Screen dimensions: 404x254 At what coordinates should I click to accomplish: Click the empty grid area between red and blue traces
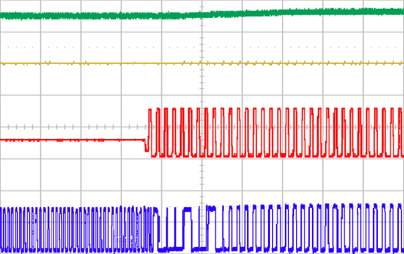(x=102, y=176)
